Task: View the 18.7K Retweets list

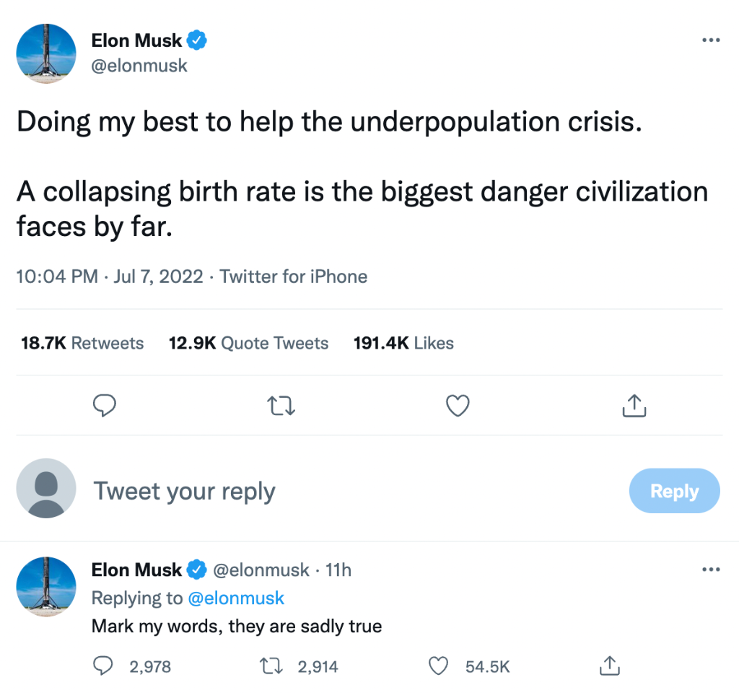Action: pyautogui.click(x=82, y=343)
